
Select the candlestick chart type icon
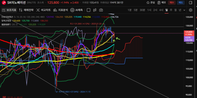95,10
